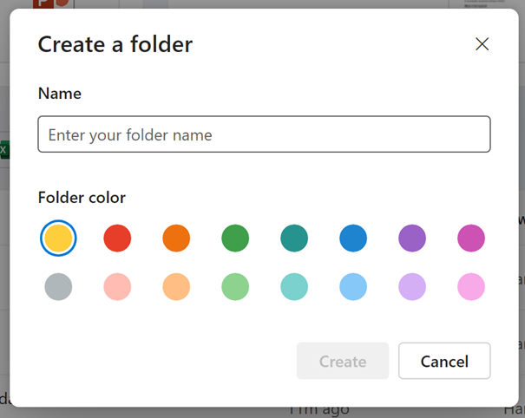
Task: Select the gray folder color
Action: (x=58, y=286)
